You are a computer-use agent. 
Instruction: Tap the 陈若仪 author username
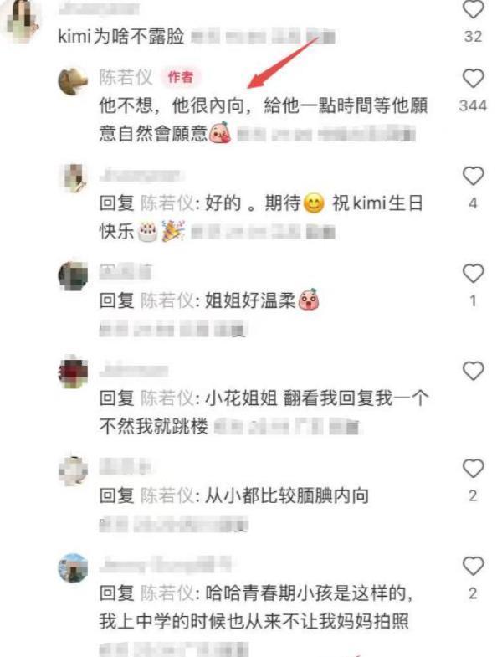point(126,77)
